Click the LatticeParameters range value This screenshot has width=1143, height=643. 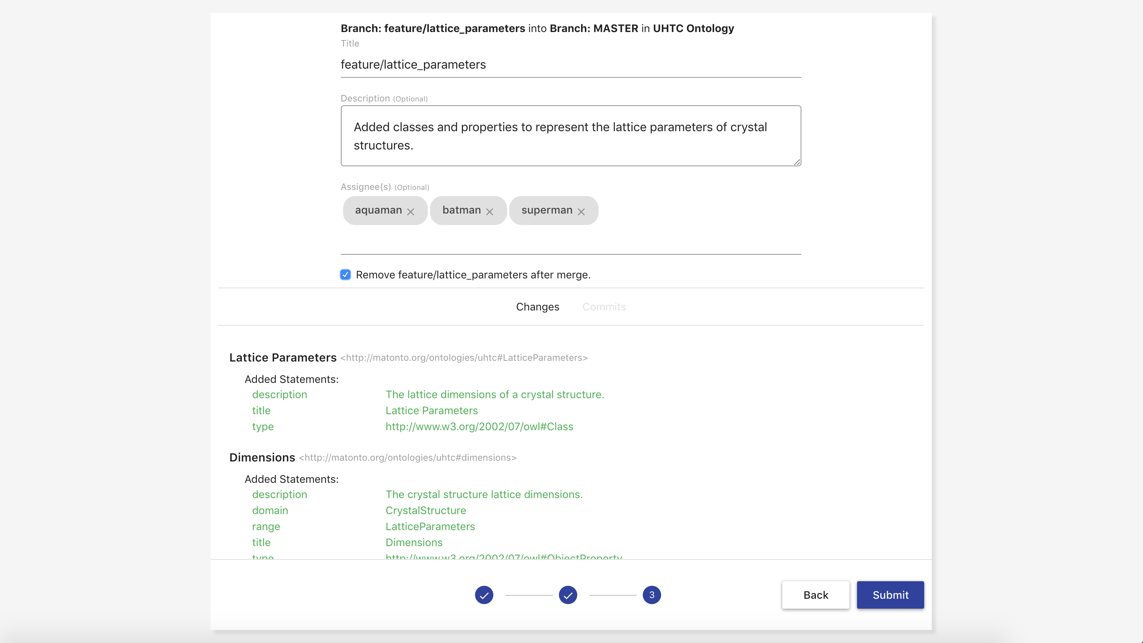(x=430, y=526)
